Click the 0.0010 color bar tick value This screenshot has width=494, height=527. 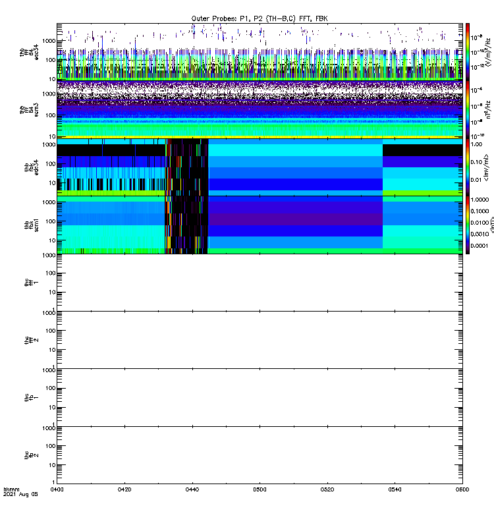480,234
